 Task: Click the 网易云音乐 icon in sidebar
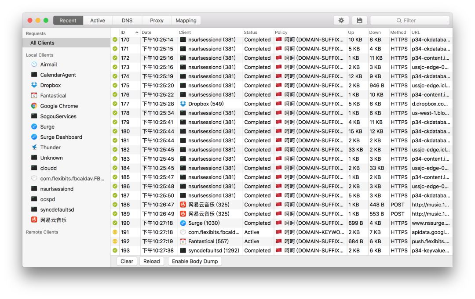coord(34,220)
